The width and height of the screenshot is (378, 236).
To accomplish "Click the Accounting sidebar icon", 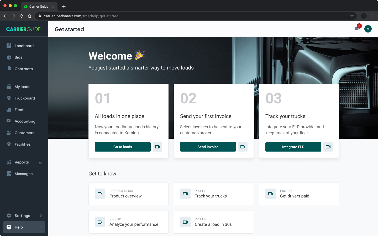I will tap(9, 121).
